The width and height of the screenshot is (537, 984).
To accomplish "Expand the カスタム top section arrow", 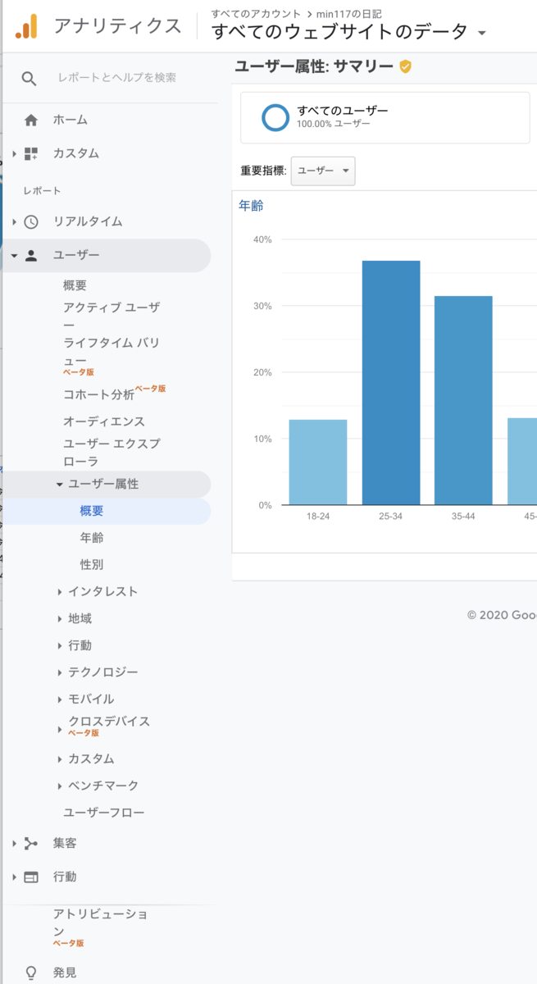I will (x=14, y=153).
